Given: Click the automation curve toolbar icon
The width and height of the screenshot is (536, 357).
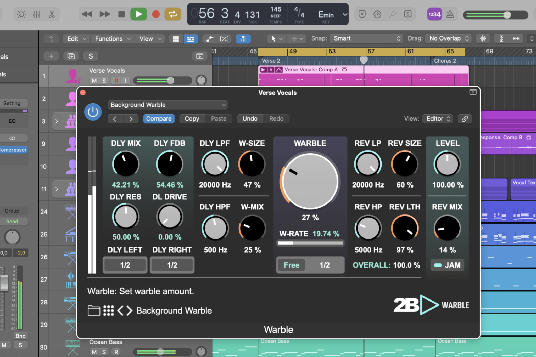Looking at the screenshot, I should (209, 39).
